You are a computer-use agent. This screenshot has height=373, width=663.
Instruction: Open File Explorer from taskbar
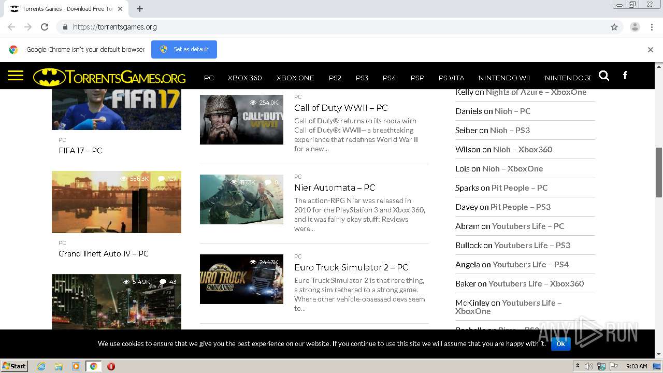tap(59, 366)
